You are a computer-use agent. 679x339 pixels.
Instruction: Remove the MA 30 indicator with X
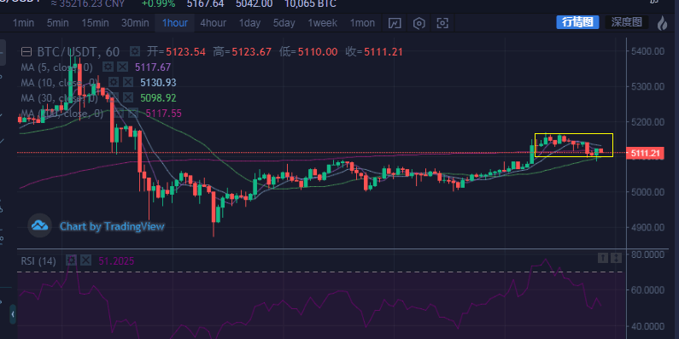[x=128, y=98]
